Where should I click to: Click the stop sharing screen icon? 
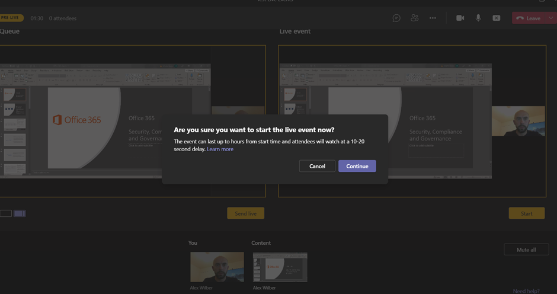(x=497, y=18)
